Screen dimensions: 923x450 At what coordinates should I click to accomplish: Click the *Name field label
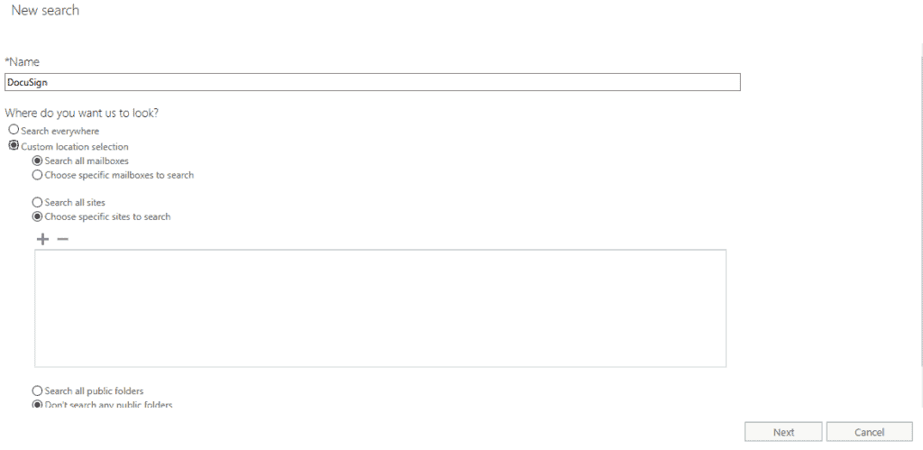(23, 61)
